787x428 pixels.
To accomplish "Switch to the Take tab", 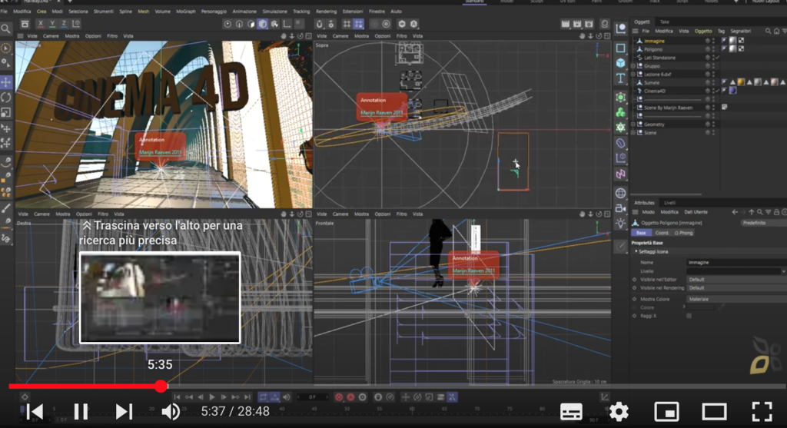I will 665,22.
